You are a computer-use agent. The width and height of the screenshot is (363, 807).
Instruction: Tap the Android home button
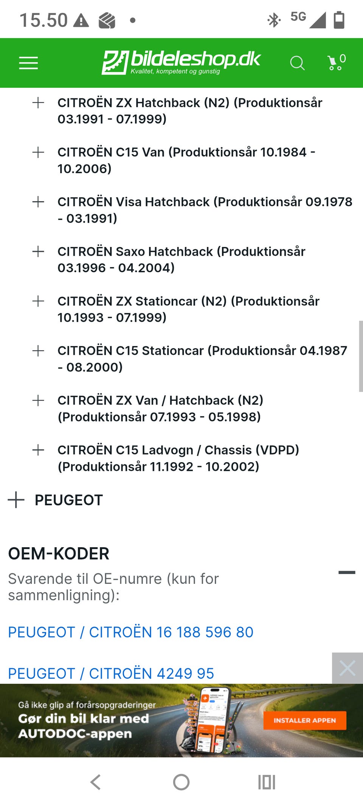point(181,782)
